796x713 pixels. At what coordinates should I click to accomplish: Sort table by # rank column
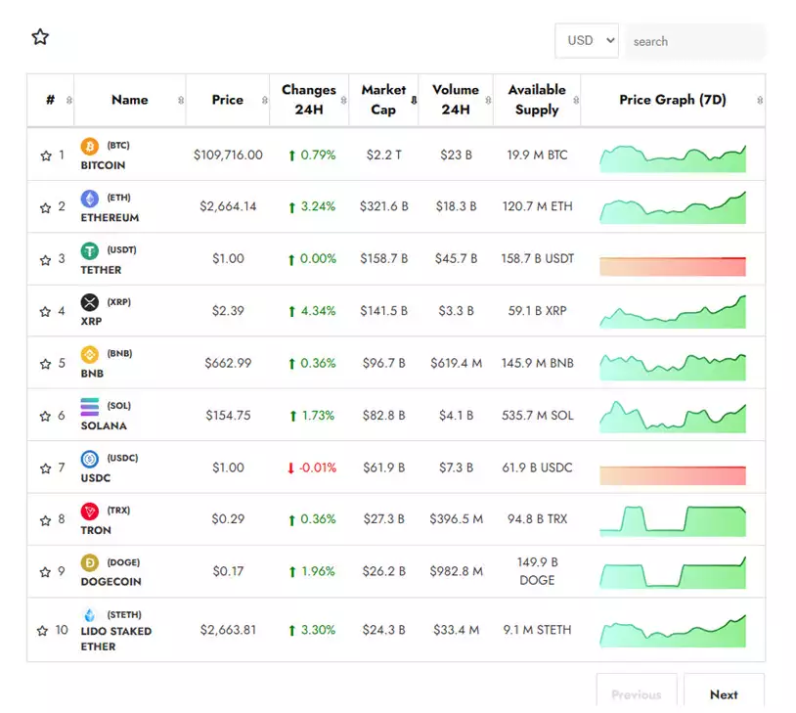click(x=51, y=100)
